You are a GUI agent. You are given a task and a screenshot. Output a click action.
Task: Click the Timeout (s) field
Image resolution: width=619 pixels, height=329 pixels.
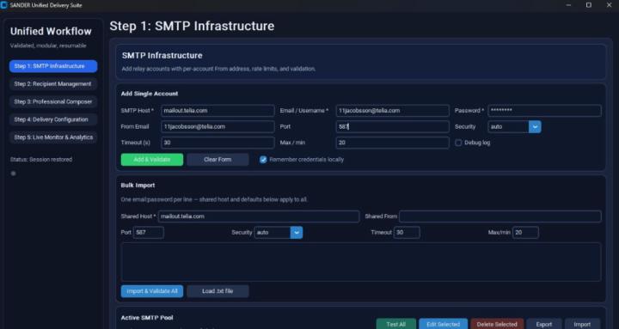tap(218, 143)
